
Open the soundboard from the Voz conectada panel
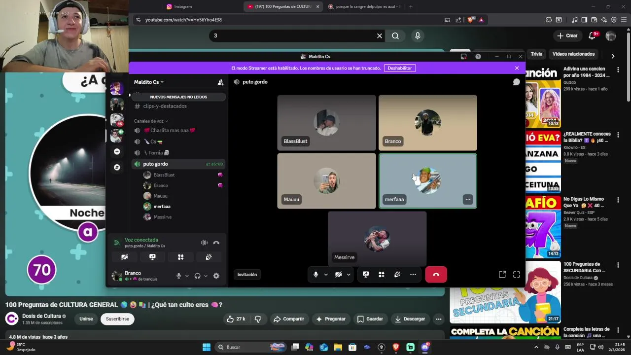209,257
